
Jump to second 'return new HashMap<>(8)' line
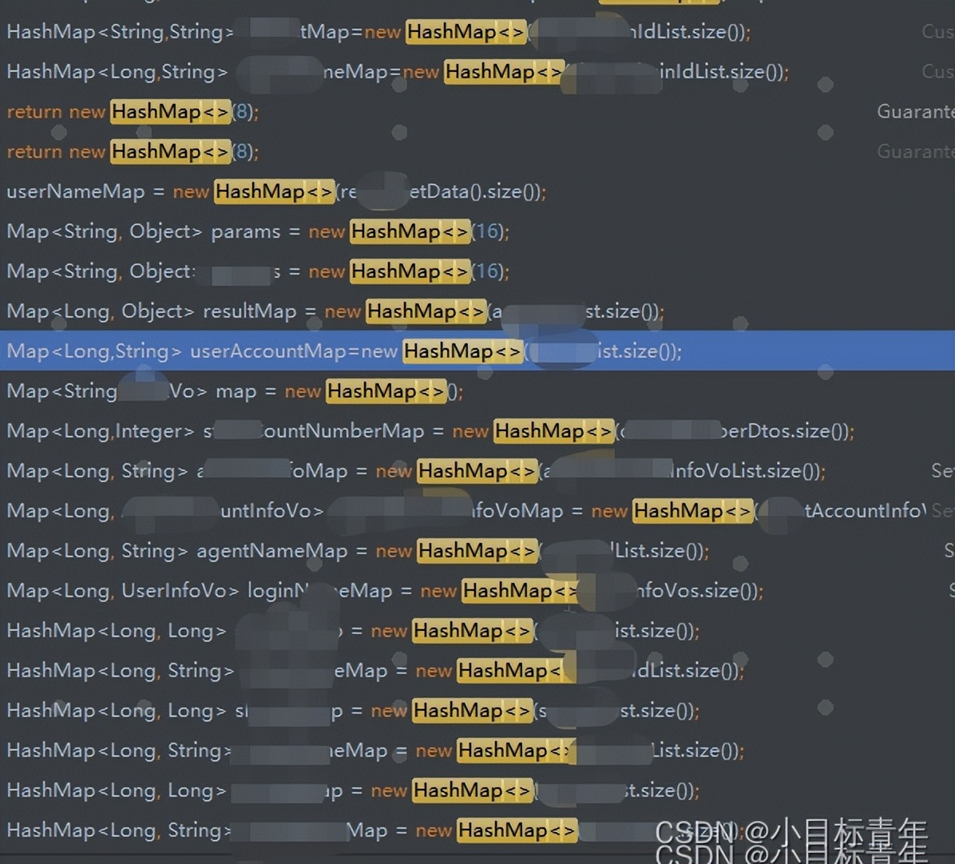pos(133,152)
